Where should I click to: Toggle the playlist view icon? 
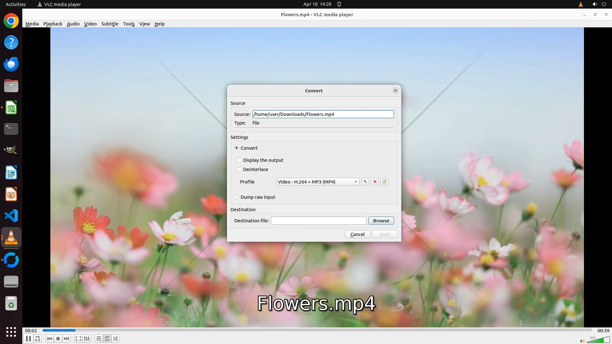coord(98,339)
